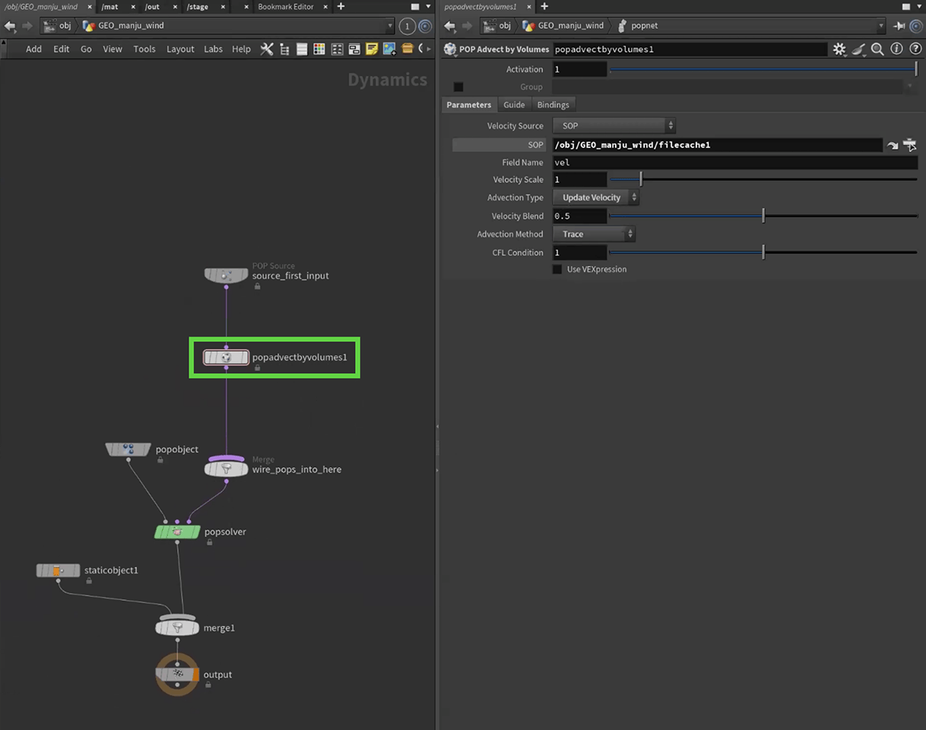Image resolution: width=926 pixels, height=730 pixels.
Task: Open node info with the 'i' icon
Action: (x=896, y=49)
